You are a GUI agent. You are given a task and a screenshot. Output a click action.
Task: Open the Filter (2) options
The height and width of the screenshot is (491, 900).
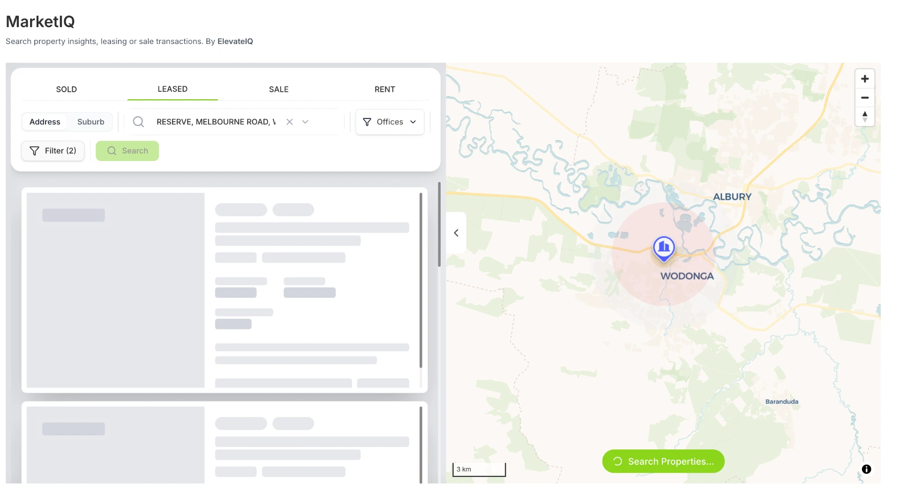point(53,151)
